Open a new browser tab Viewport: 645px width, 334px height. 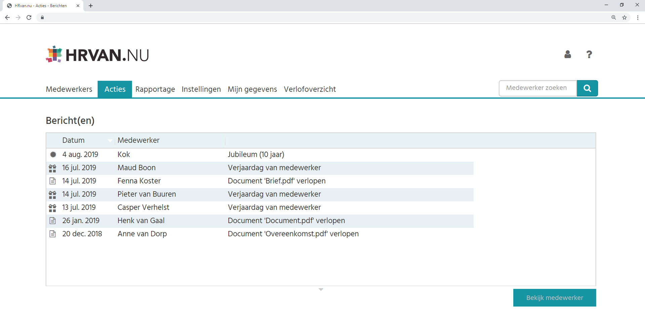pyautogui.click(x=91, y=6)
